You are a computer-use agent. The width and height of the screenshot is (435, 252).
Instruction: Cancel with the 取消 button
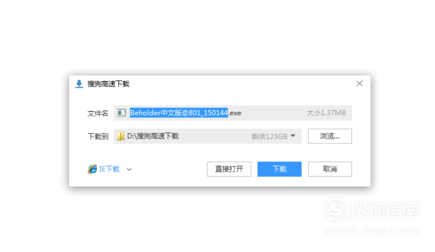click(330, 169)
